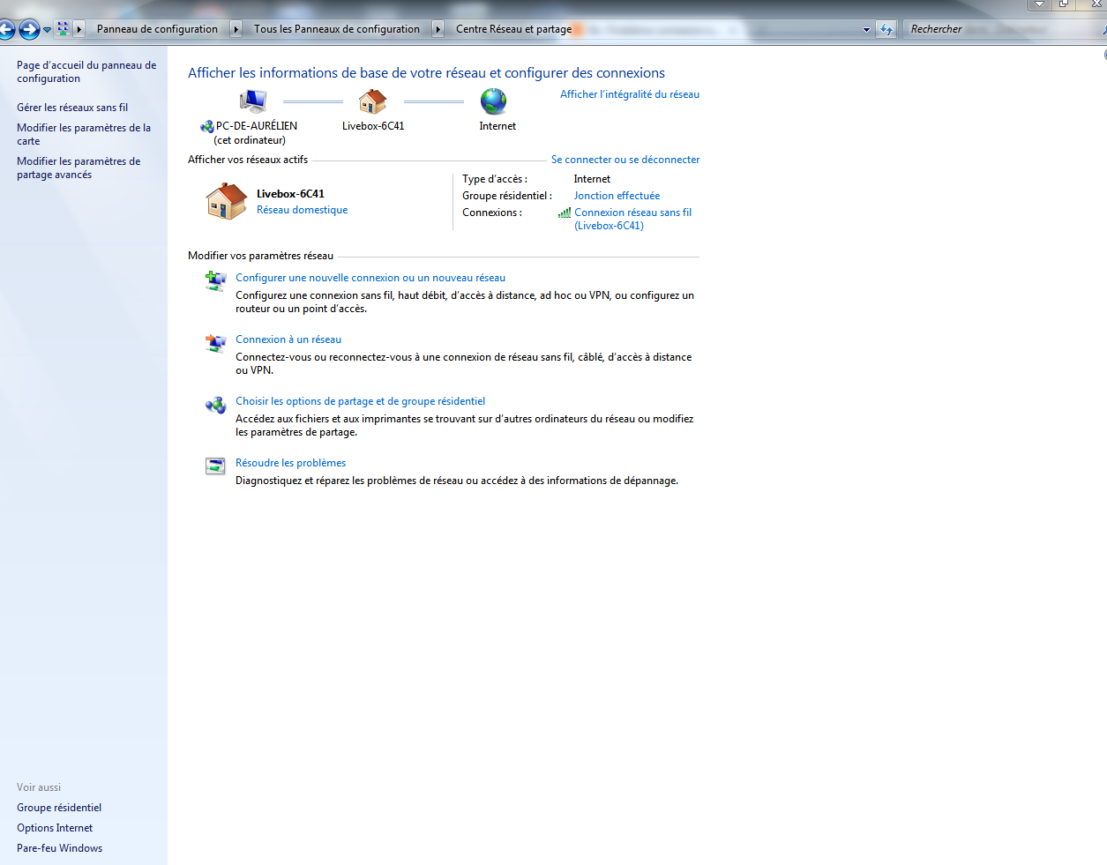Click the back navigation arrow
Screen dimensions: 1107x865
5,30
